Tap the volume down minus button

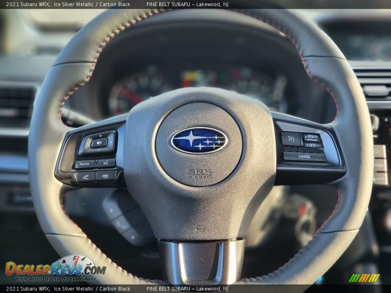point(99,150)
